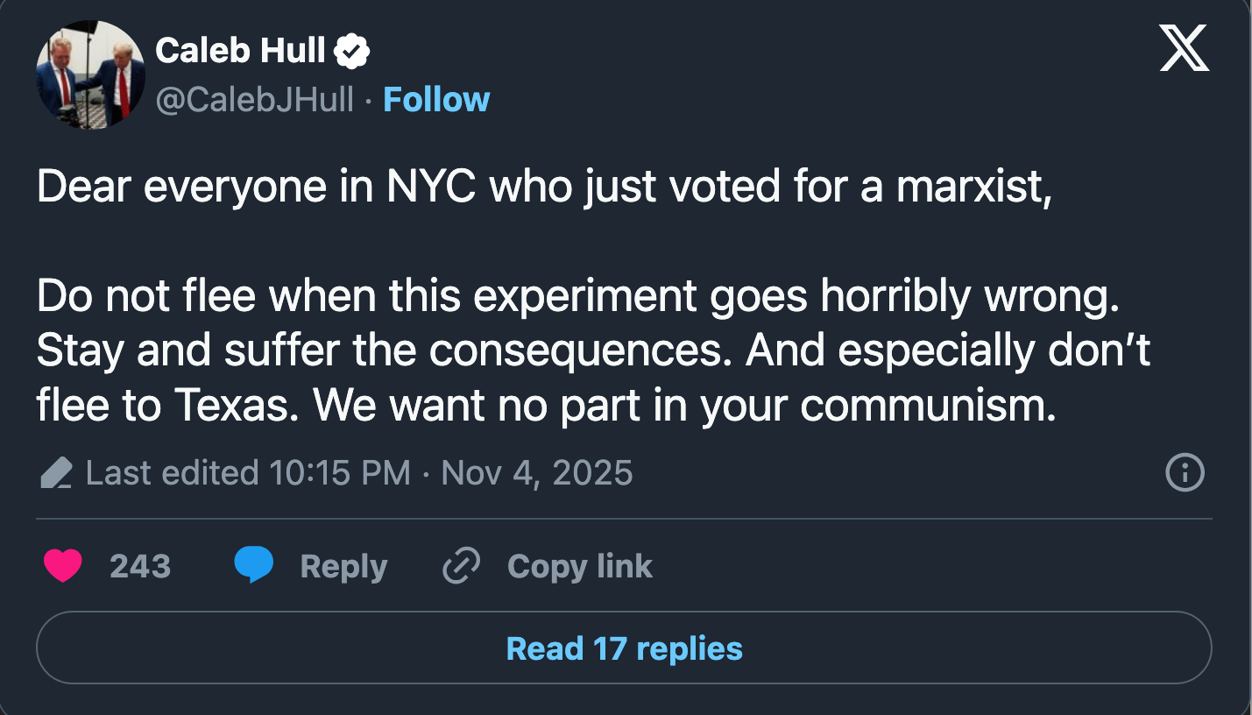Viewport: 1252px width, 715px height.
Task: Like the tweet with the heart icon
Action: [x=62, y=566]
